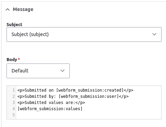
Task: Click the empty fifth line in code editor
Action: tap(89, 115)
